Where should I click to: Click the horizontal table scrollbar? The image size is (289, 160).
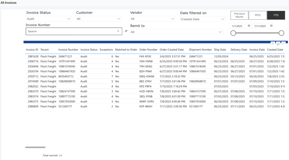point(35,147)
